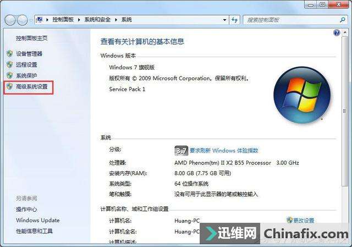Image resolution: width=352 pixels, height=247 pixels.
Task: Open help with the blue question mark icon
Action: pos(337,33)
